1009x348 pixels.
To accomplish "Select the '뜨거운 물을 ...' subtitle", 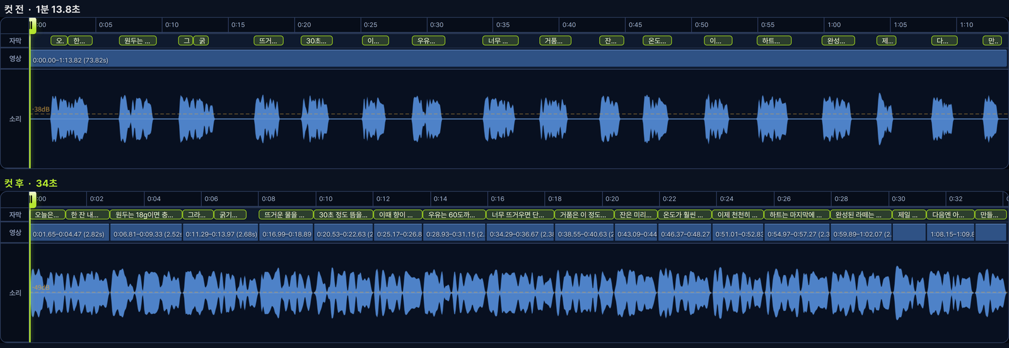I will click(286, 215).
